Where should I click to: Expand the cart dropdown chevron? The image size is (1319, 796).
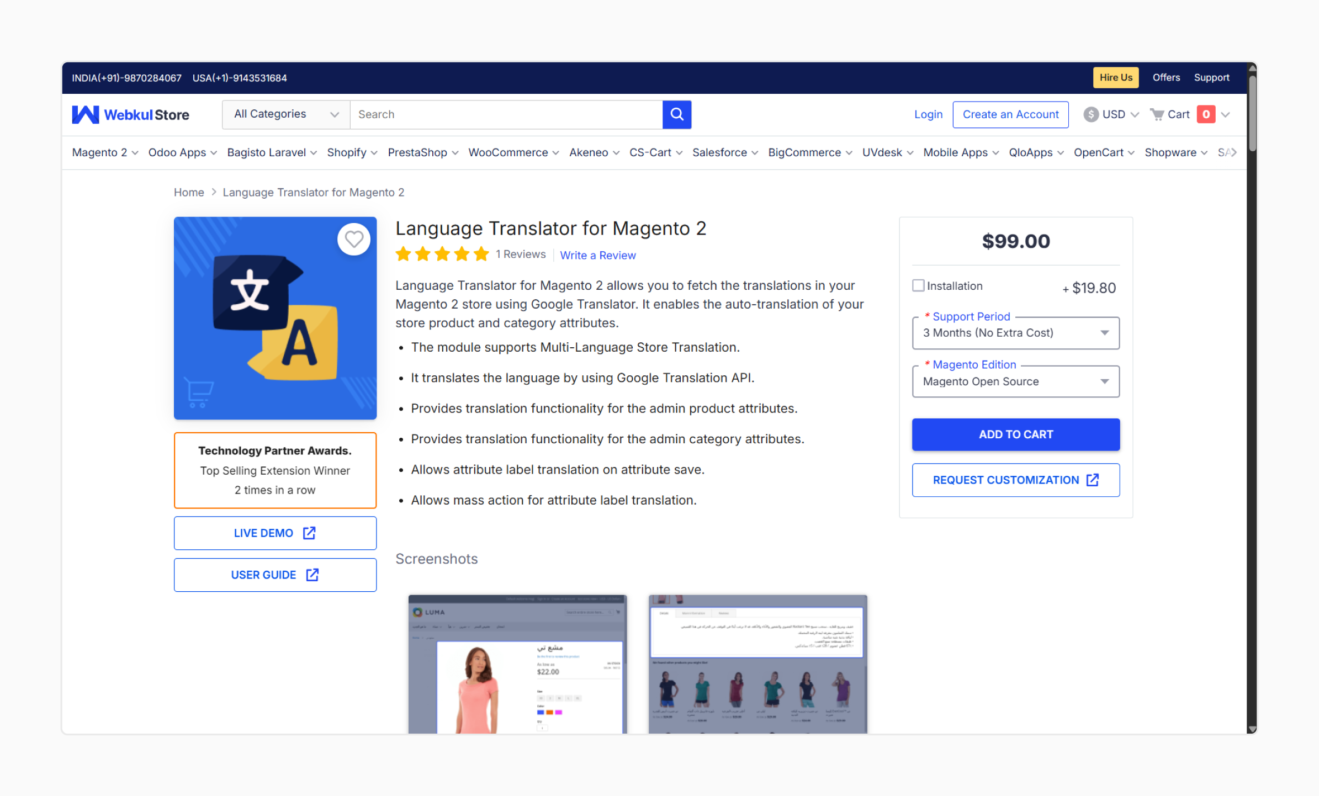click(x=1226, y=115)
